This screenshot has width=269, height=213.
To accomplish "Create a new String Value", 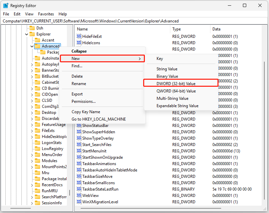I will [x=181, y=69].
